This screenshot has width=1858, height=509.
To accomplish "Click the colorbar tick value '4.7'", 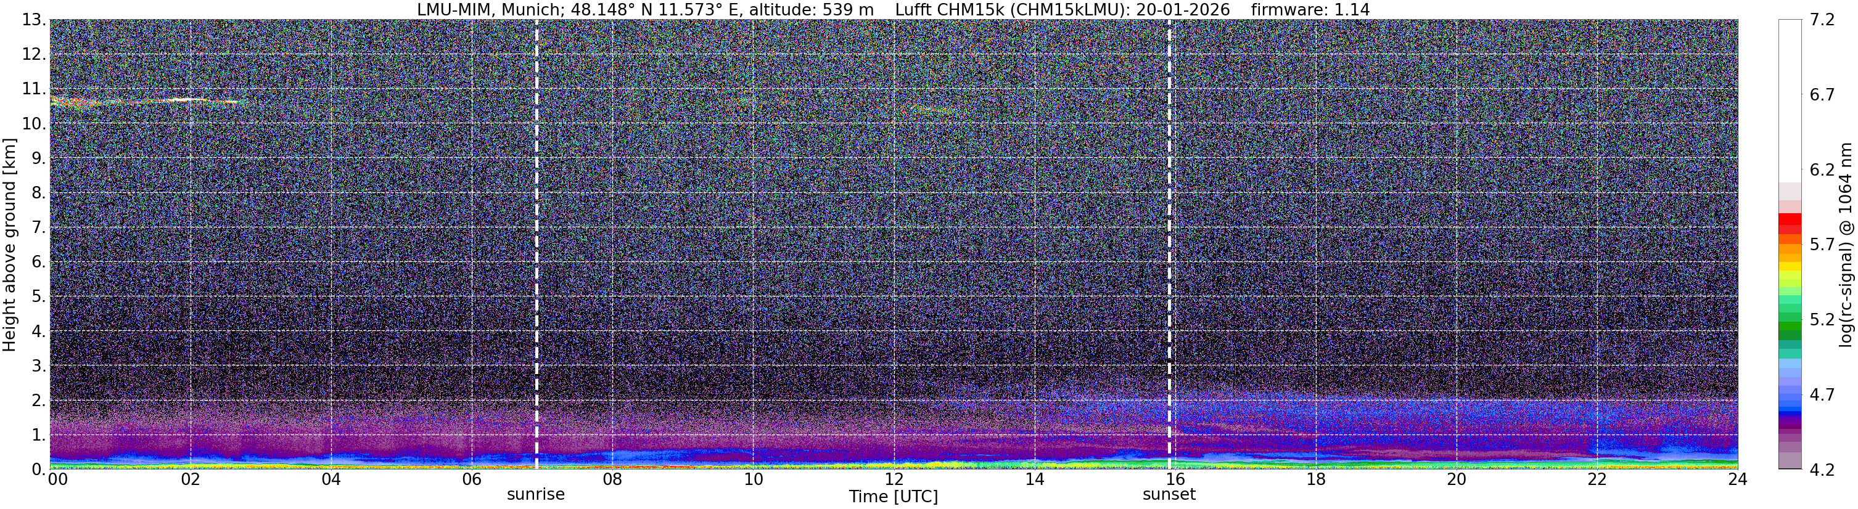I will point(1822,394).
